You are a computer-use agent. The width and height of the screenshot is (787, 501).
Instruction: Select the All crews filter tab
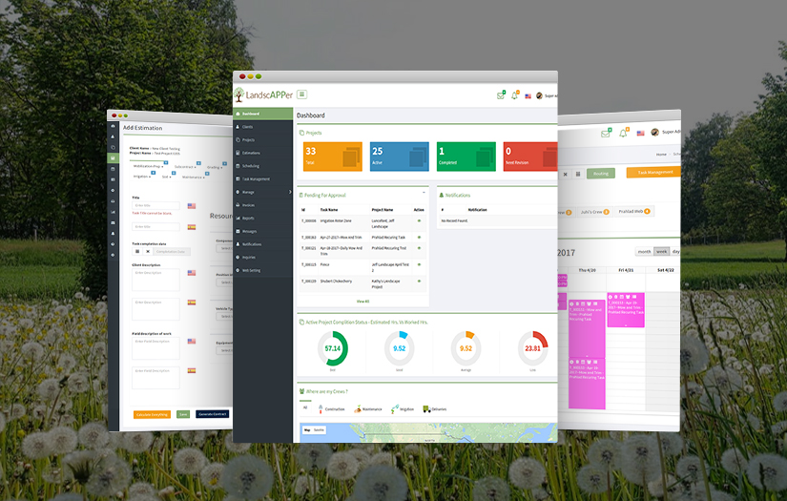click(x=305, y=407)
